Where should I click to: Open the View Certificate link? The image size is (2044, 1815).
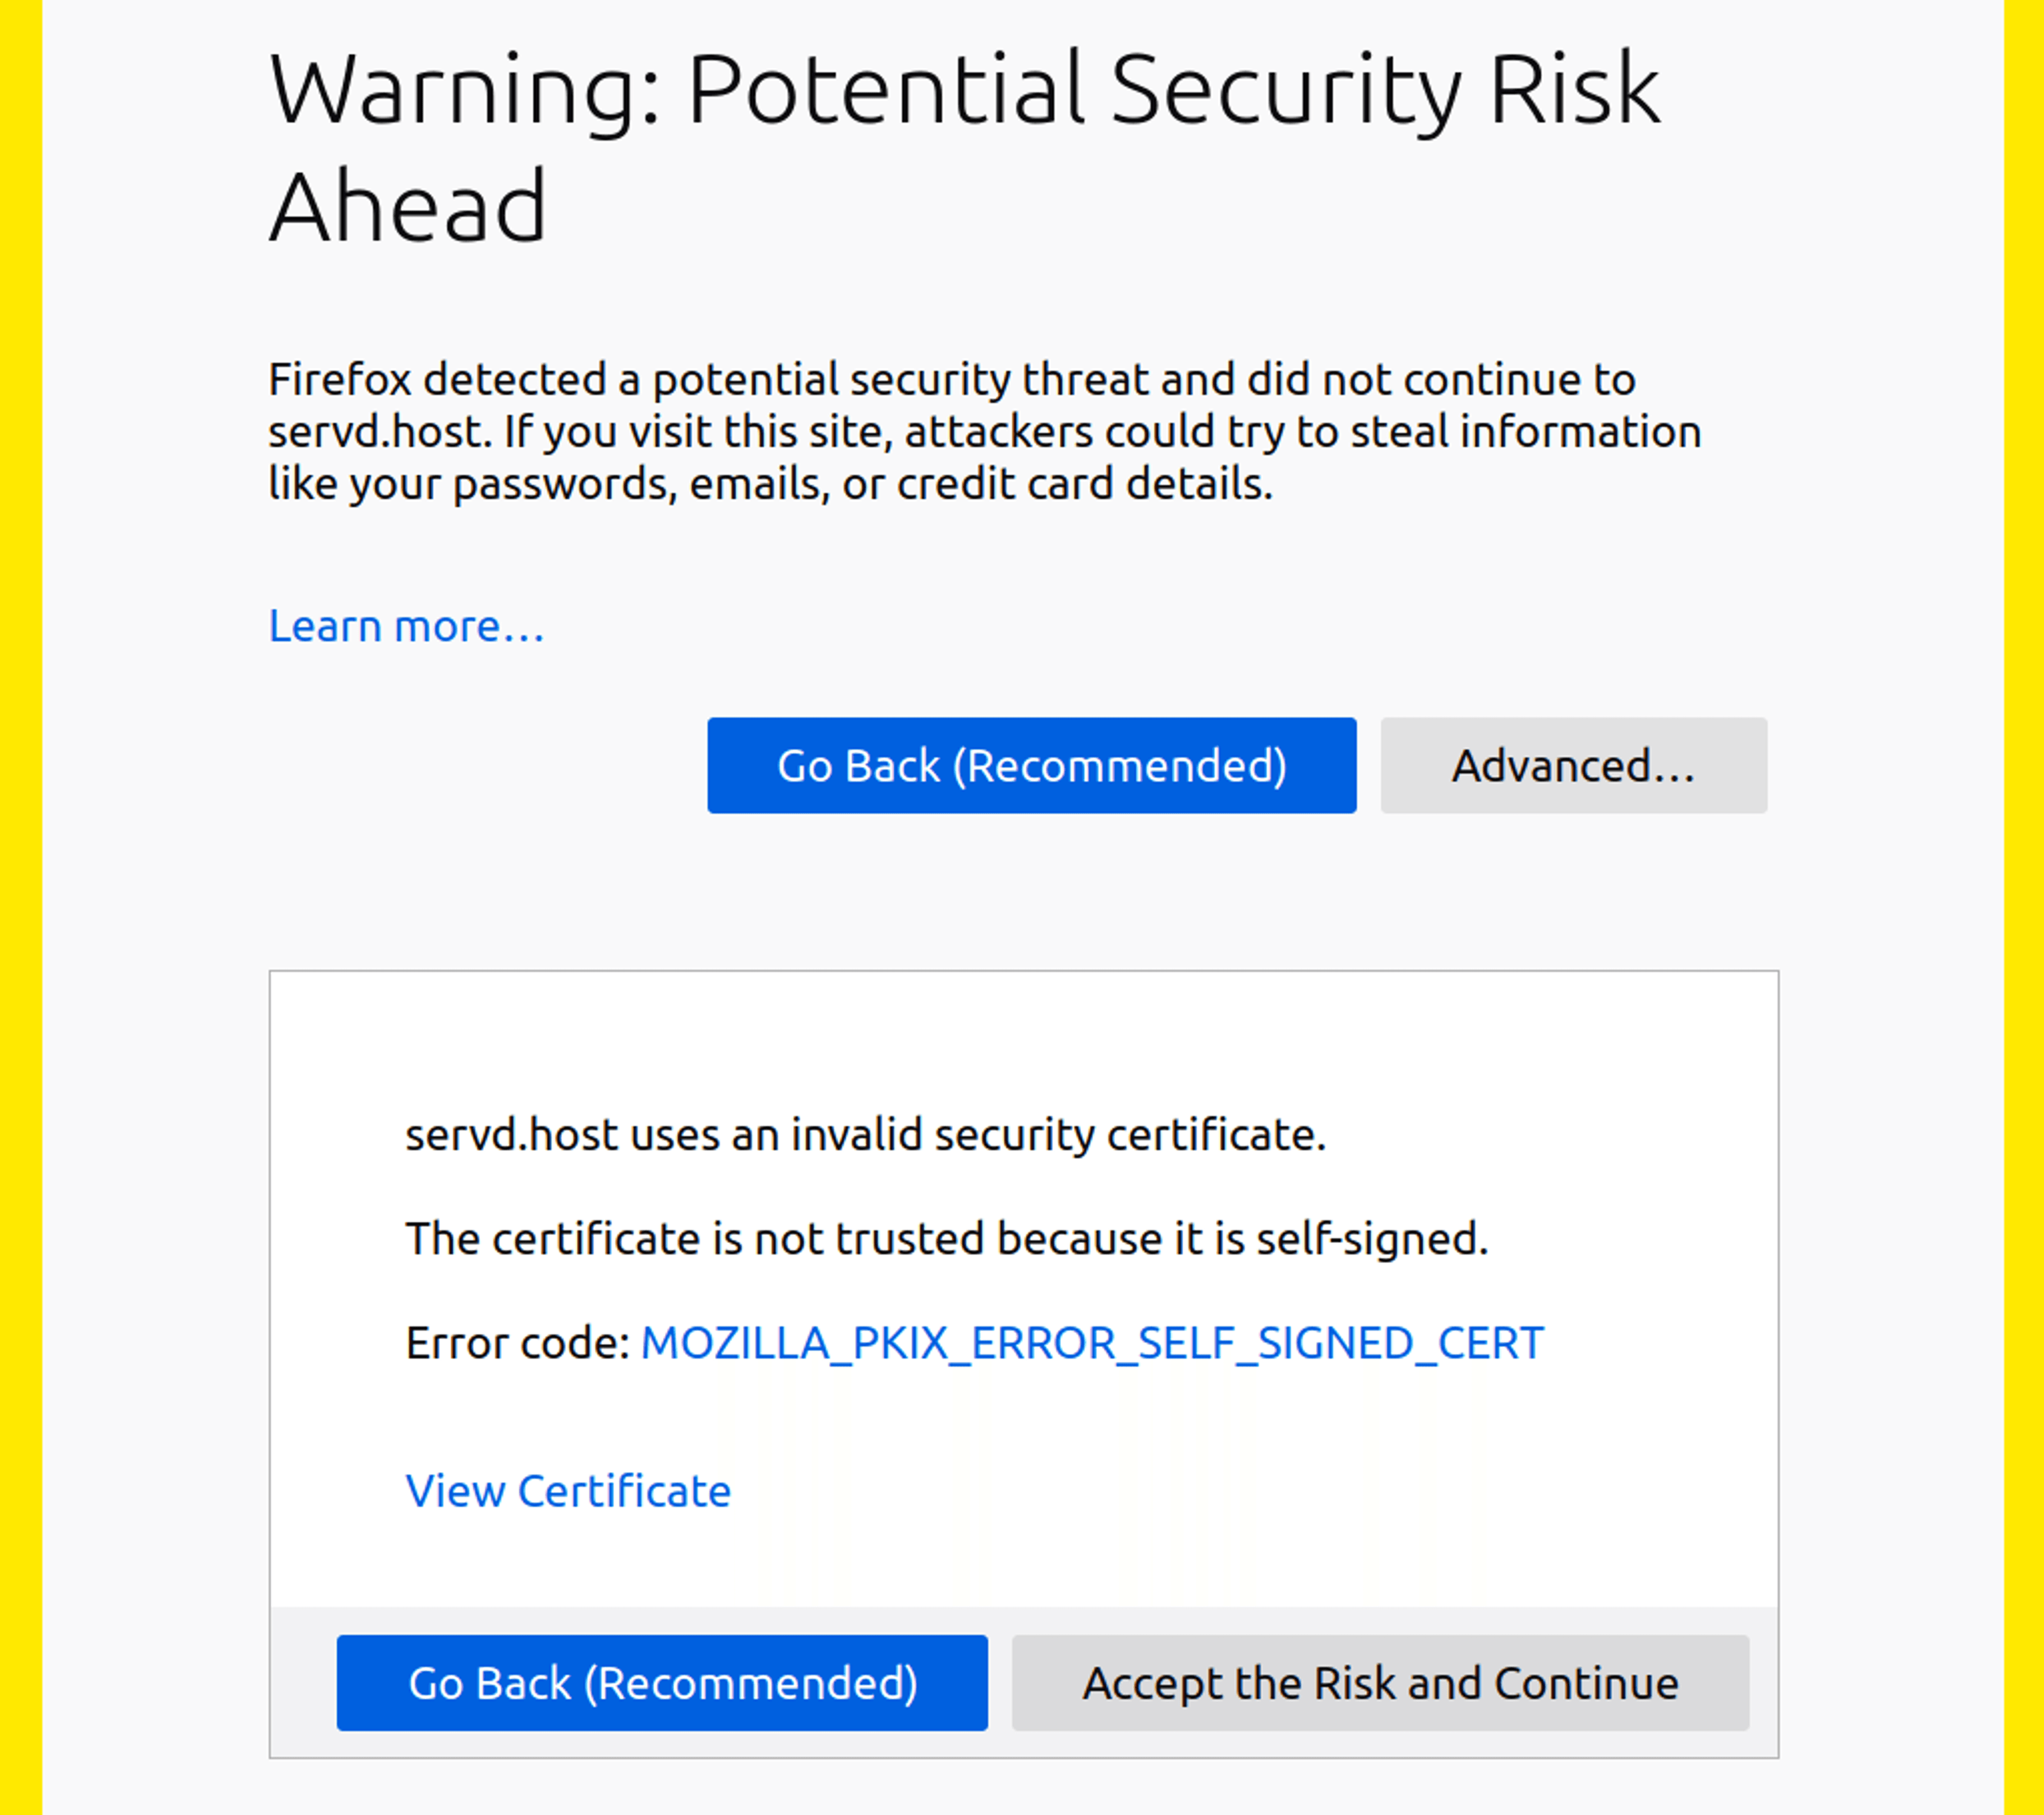click(x=568, y=1491)
